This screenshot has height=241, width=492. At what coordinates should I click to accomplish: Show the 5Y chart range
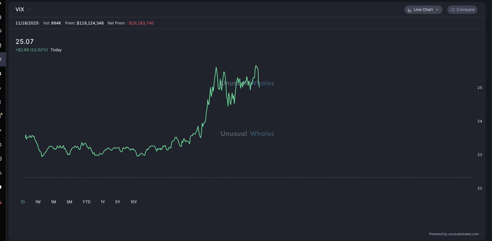118,202
